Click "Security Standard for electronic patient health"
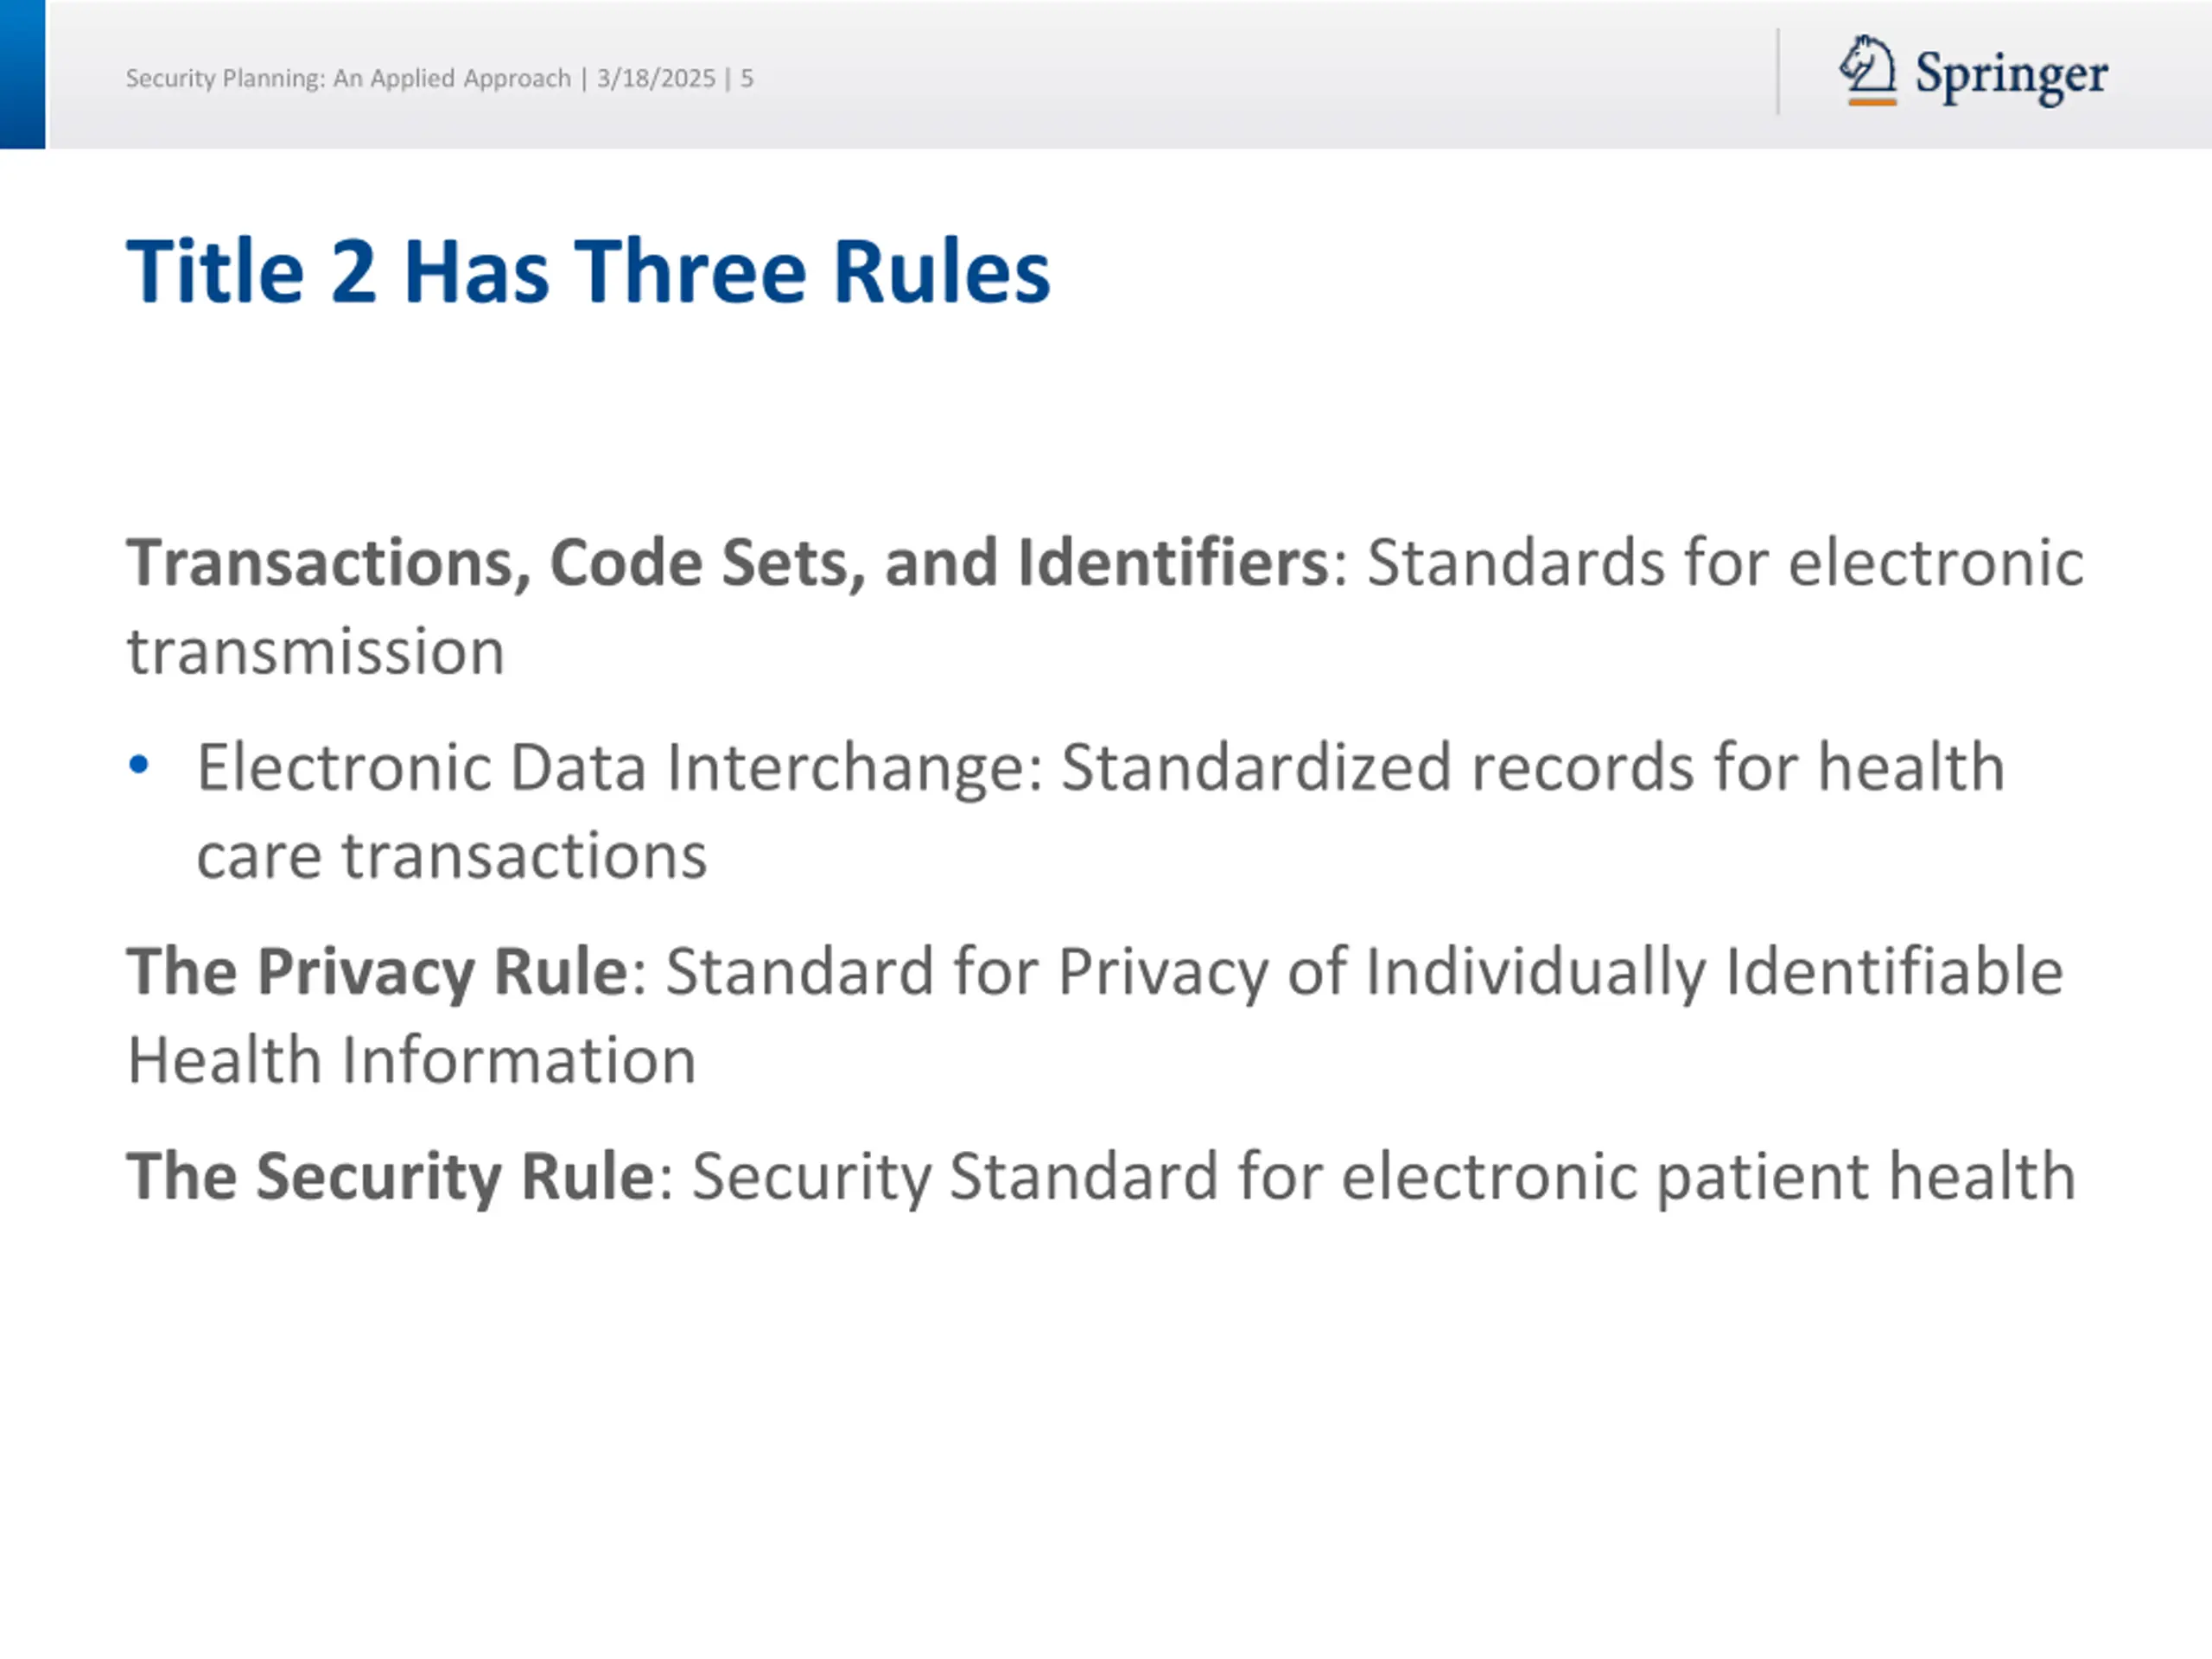Image resolution: width=2212 pixels, height=1659 pixels. click(1383, 1175)
